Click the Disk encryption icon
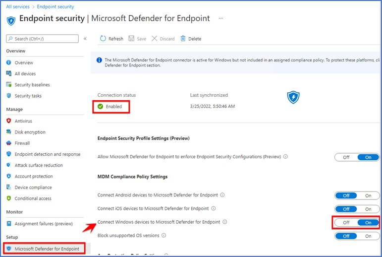This screenshot has width=382, height=257. pos(9,132)
